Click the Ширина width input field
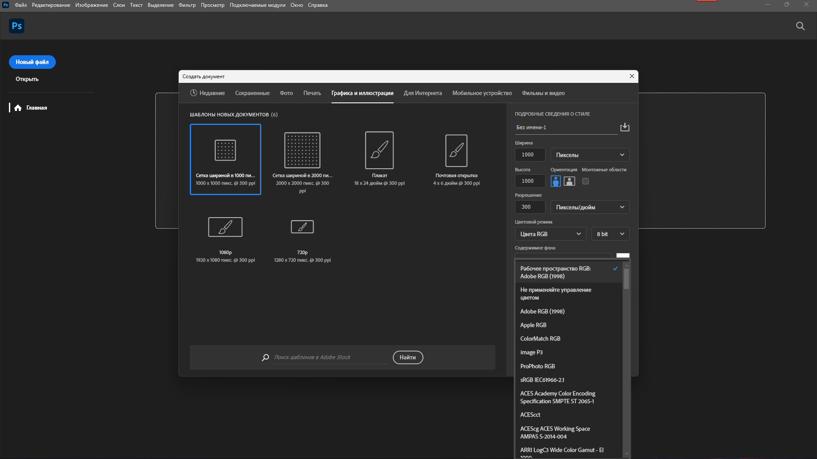The height and width of the screenshot is (459, 817). (530, 155)
